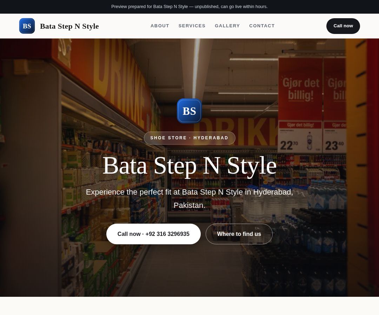Click the Bata Step N Style header title
Screen dimensions: 379x315
tap(69, 26)
